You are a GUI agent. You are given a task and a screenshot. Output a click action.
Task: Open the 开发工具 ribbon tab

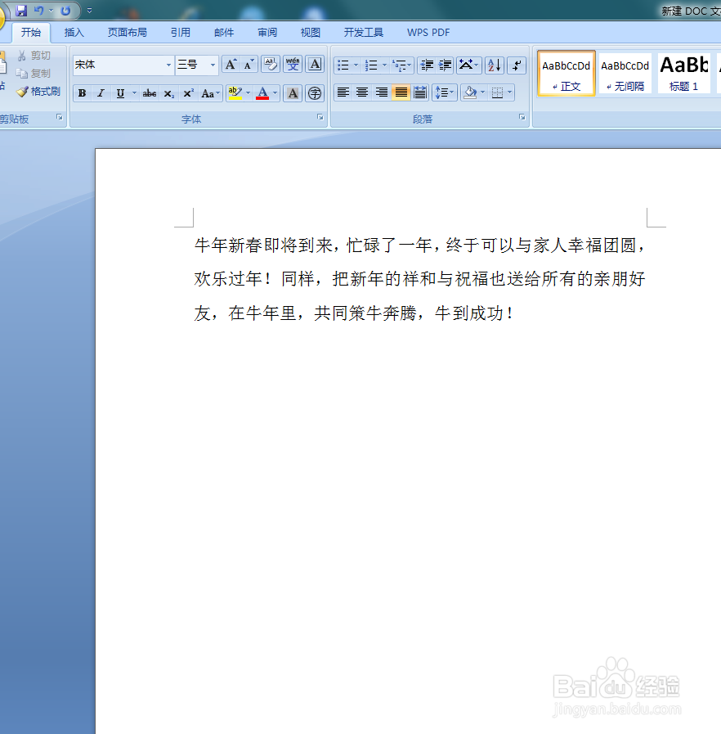[x=363, y=32]
